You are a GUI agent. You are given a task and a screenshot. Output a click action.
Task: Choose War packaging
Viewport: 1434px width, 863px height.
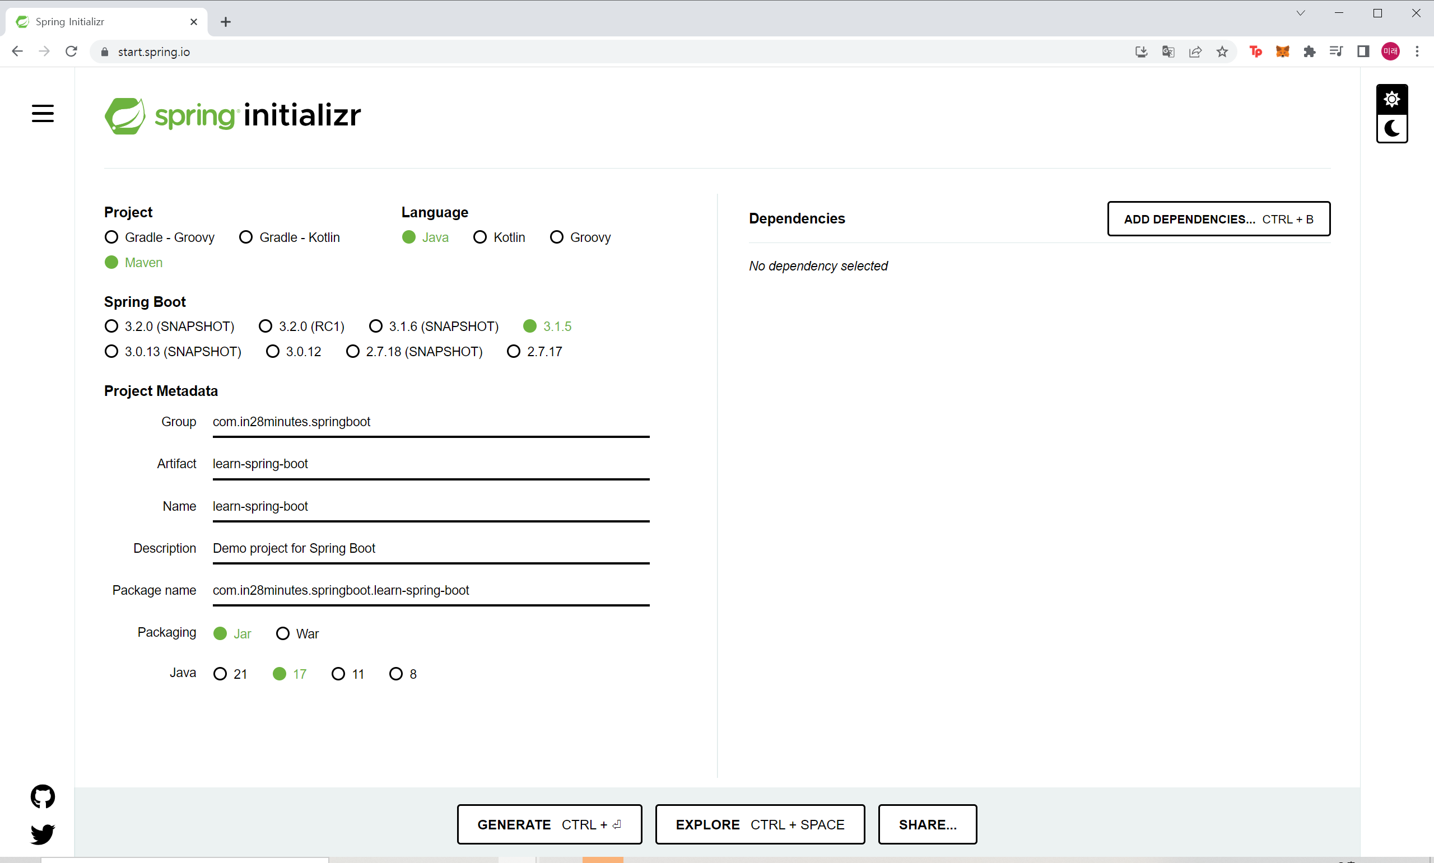coord(297,633)
